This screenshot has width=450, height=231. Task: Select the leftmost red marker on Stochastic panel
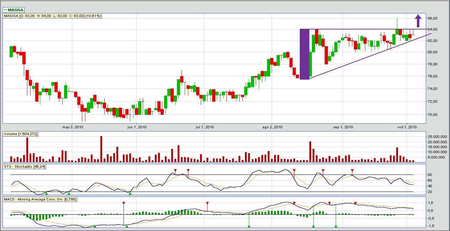(x=175, y=171)
